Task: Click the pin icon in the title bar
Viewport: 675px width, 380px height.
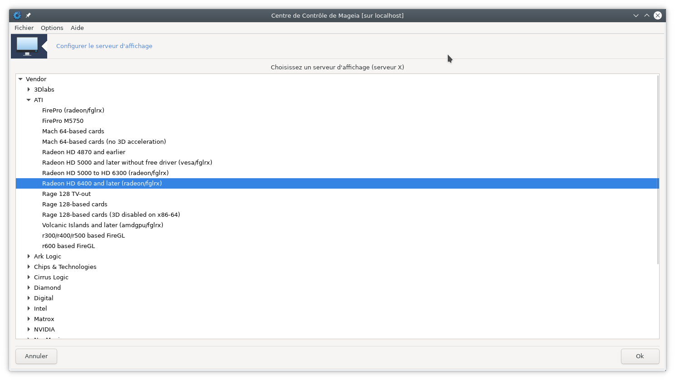Action: click(28, 15)
